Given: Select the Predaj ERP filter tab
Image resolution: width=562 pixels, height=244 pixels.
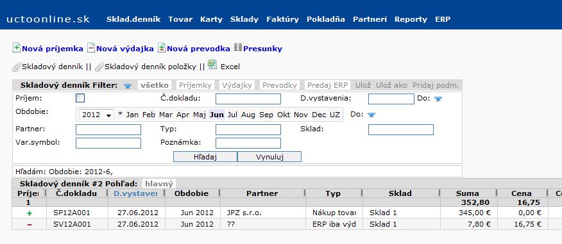Looking at the screenshot, I should point(327,85).
